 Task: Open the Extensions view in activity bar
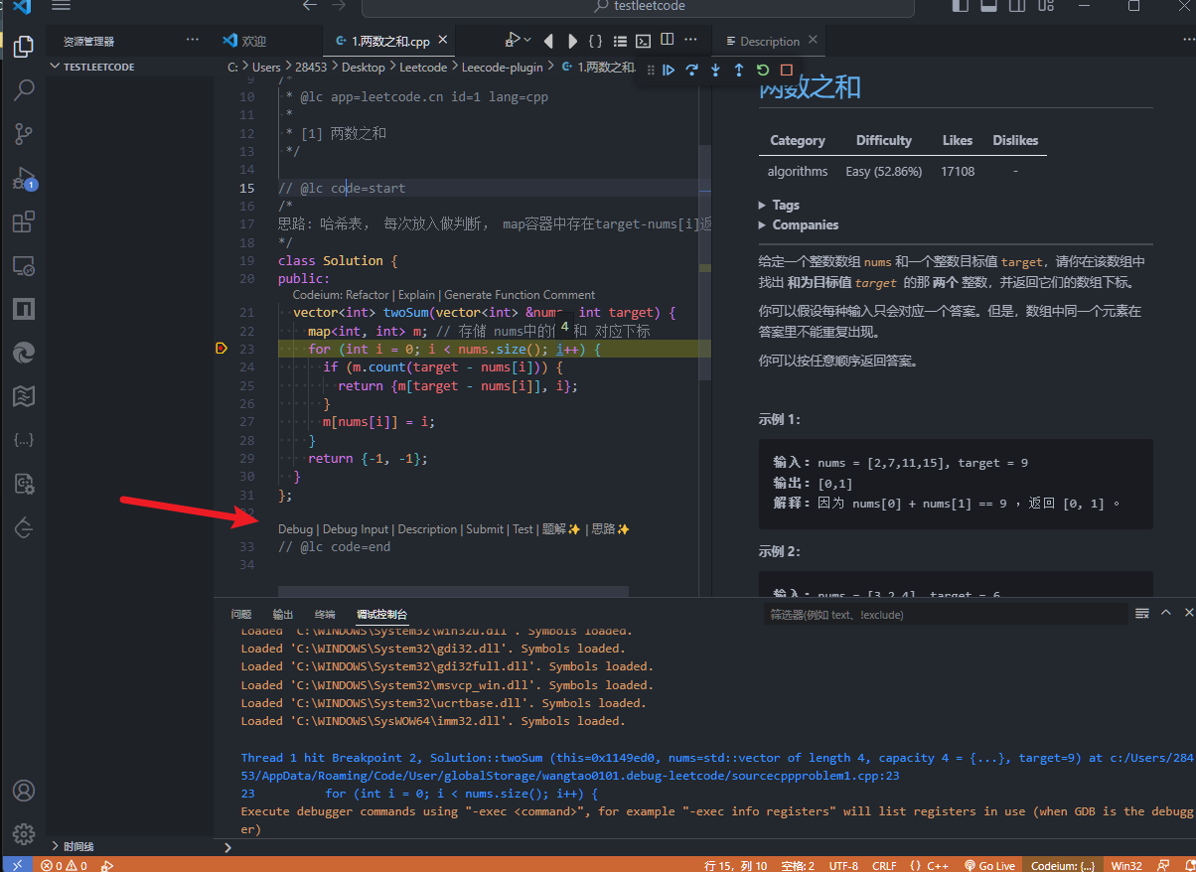coord(24,222)
